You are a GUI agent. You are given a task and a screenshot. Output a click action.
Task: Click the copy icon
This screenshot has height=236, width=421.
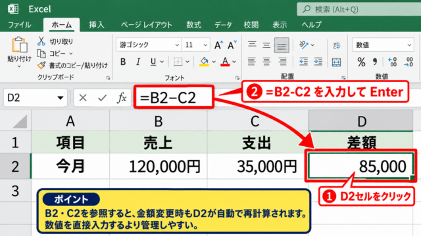(x=41, y=54)
